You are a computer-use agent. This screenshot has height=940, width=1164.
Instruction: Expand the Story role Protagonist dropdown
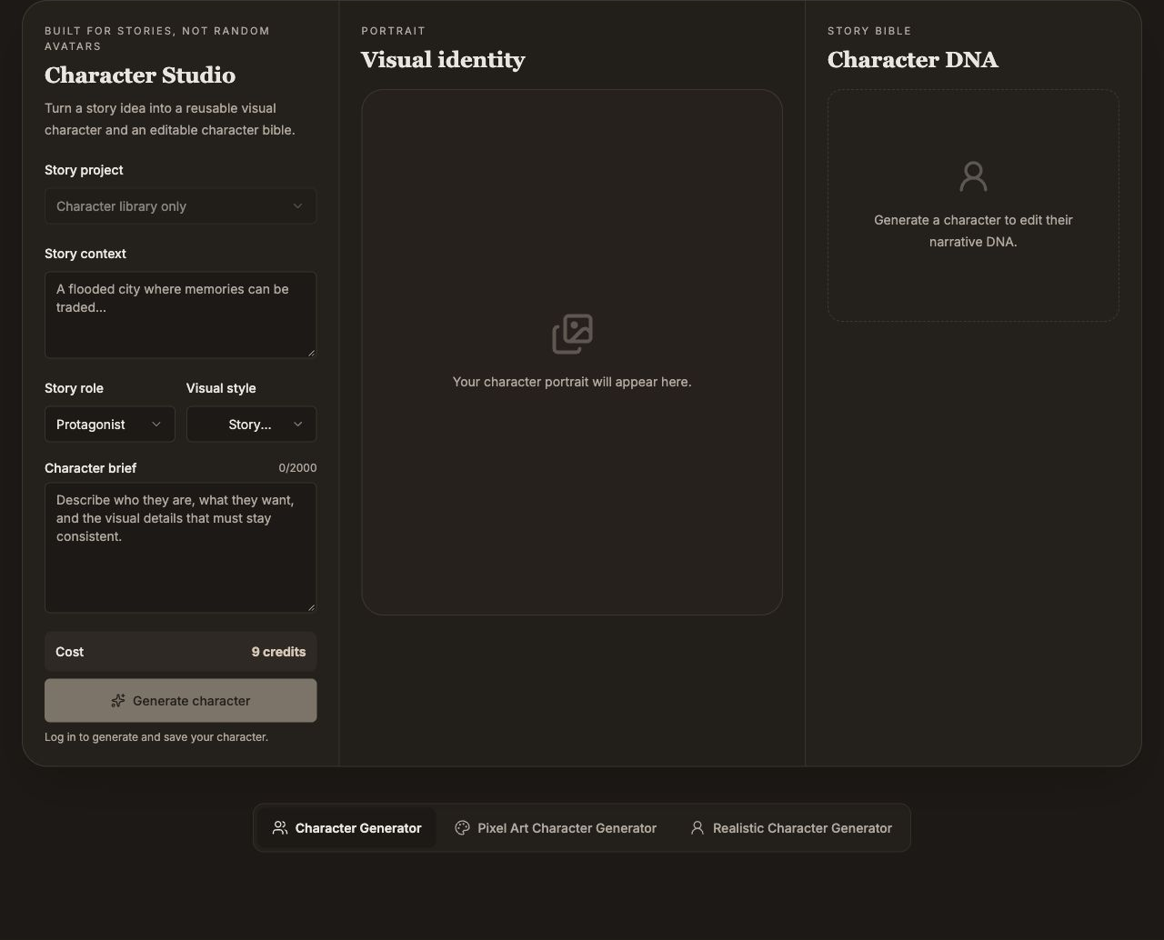tap(110, 425)
